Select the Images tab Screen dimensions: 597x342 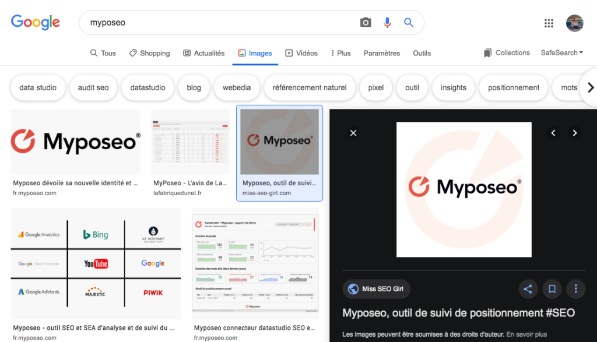pyautogui.click(x=255, y=53)
